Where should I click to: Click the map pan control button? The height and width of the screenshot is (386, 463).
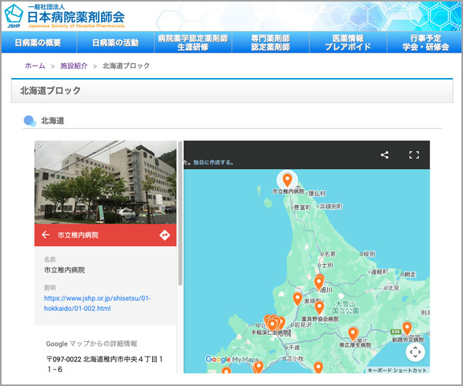(x=415, y=352)
